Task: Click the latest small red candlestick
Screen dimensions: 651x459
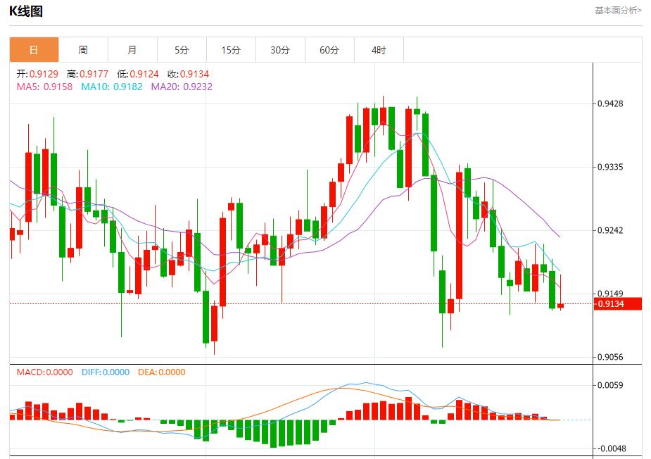Action: [560, 306]
